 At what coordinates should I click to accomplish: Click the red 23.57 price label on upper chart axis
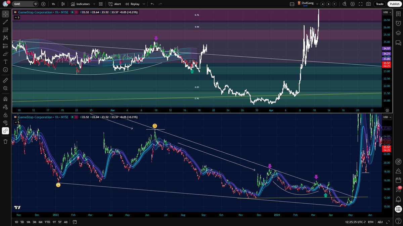[x=387, y=64]
